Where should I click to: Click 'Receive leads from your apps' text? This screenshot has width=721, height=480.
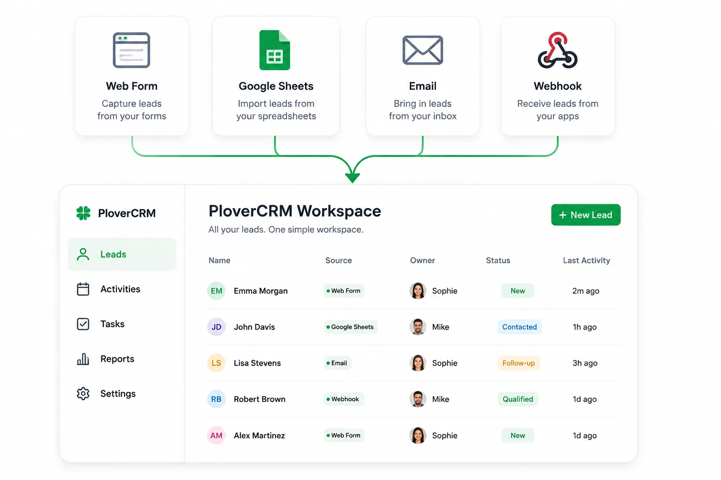558,110
